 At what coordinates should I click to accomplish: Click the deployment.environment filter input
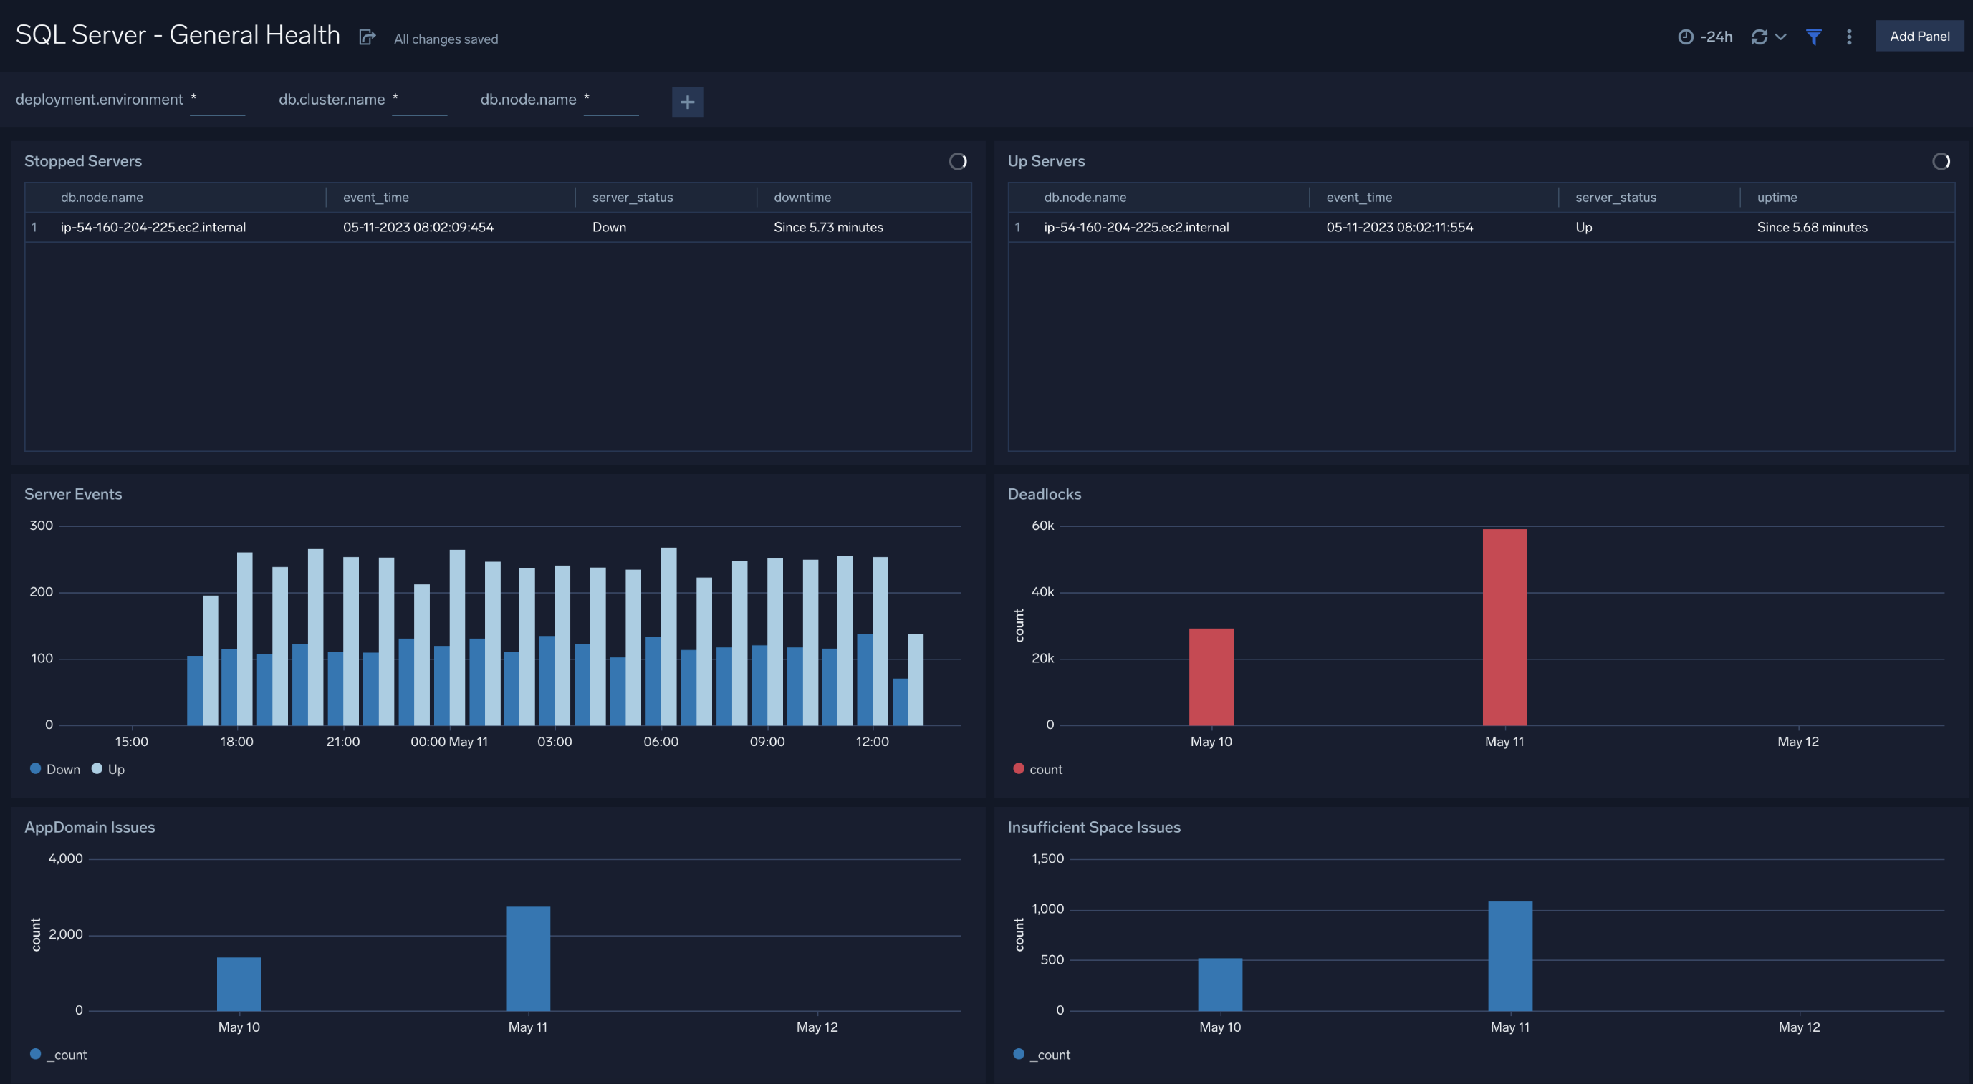(x=218, y=100)
